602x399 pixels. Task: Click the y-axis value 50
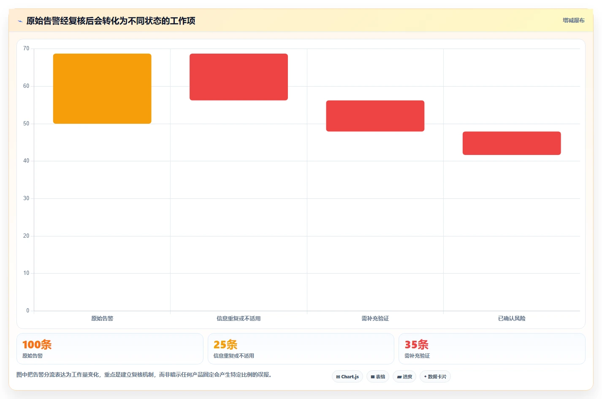tap(26, 124)
